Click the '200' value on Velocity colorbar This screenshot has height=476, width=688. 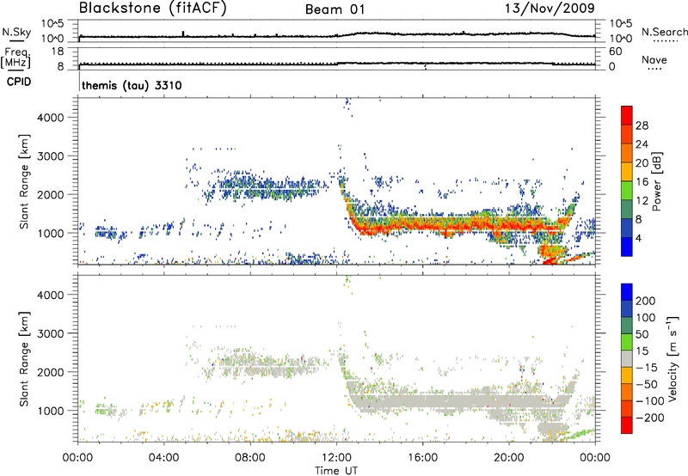(646, 301)
